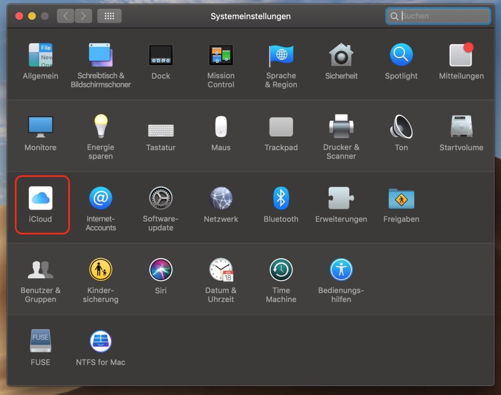The height and width of the screenshot is (395, 501).
Task: Click the back navigation arrow
Action: point(66,16)
